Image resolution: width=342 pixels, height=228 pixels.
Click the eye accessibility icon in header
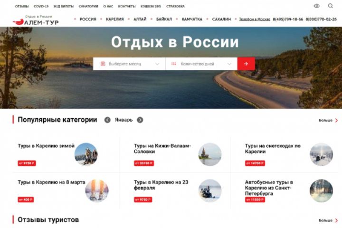(x=316, y=6)
